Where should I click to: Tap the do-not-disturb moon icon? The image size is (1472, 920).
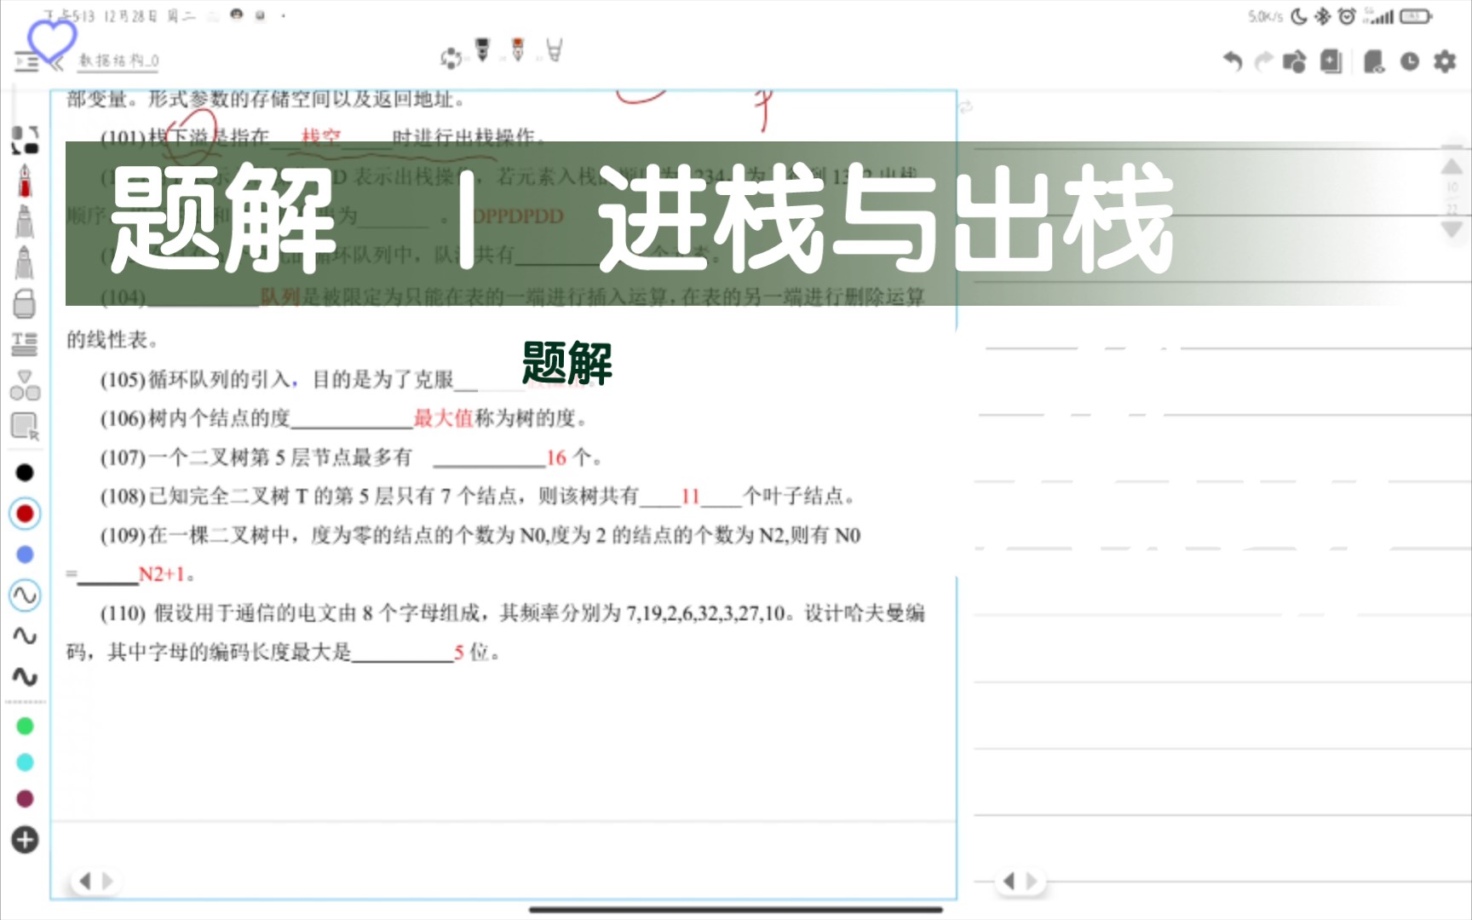1298,16
